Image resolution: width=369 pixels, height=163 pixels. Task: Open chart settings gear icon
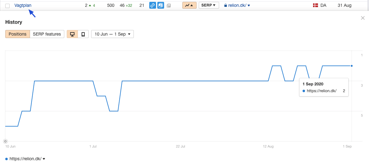point(6,141)
